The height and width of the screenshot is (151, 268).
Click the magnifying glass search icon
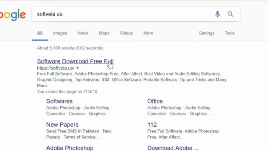230,14
